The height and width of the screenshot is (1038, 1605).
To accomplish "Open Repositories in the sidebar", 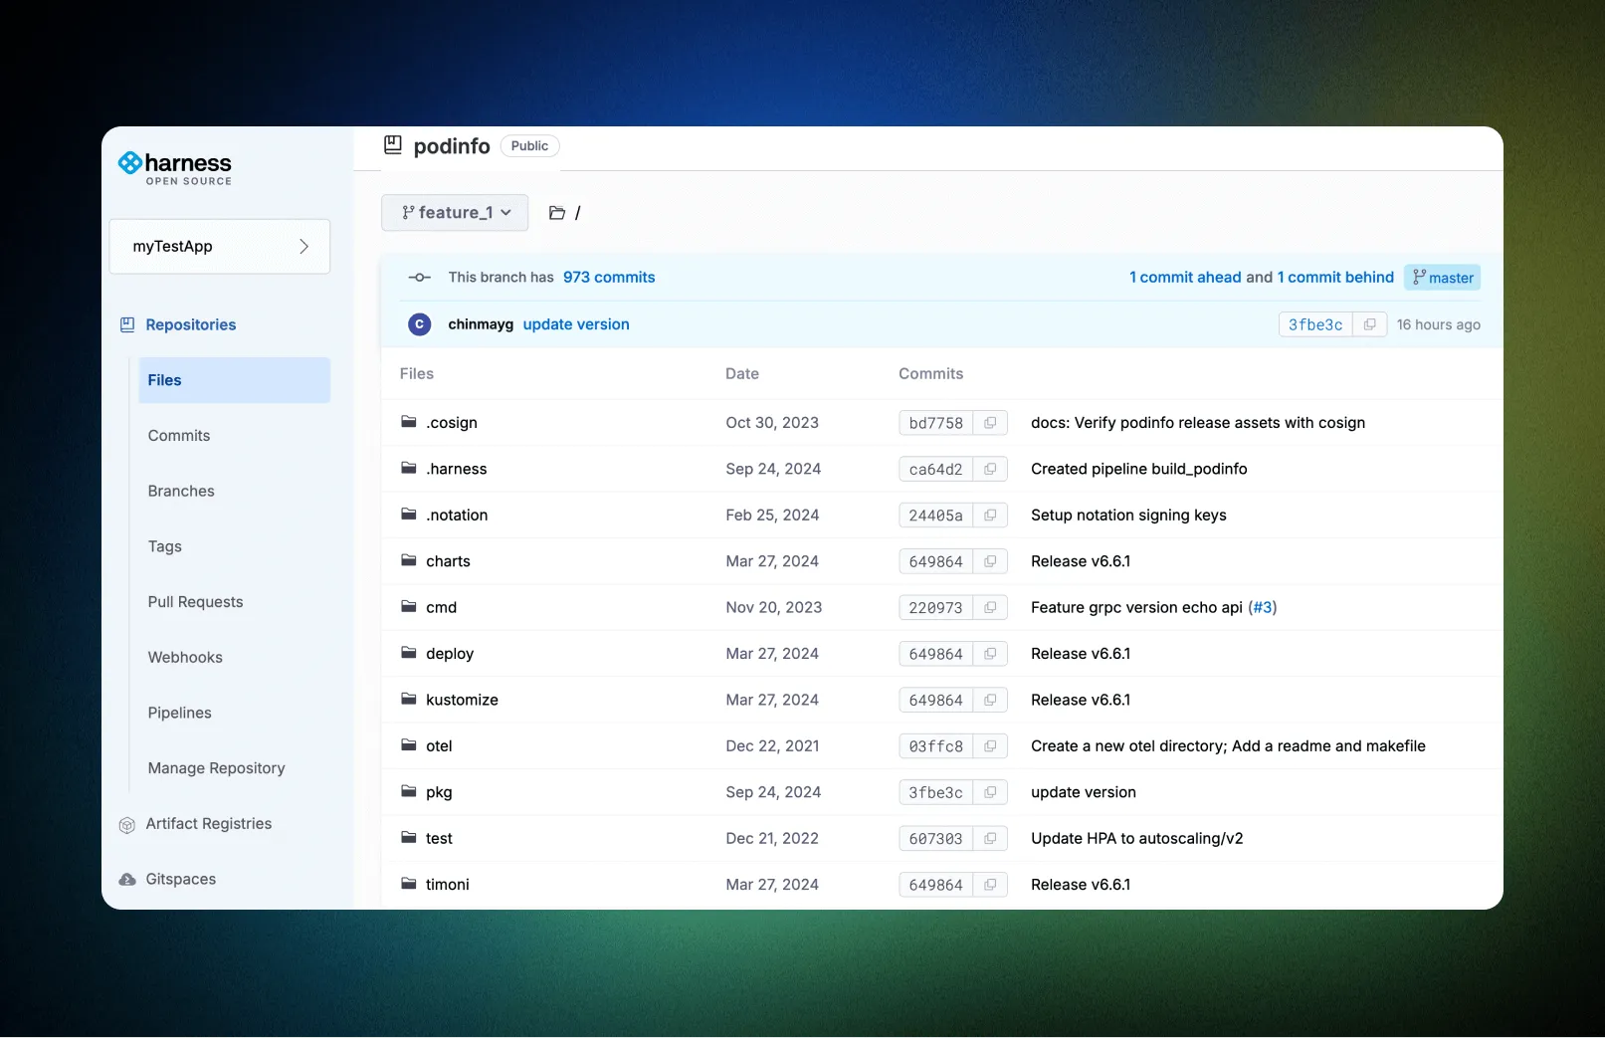I will (191, 324).
